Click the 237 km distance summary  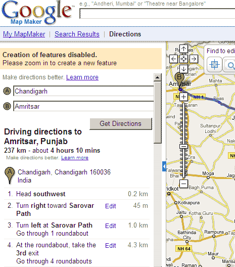pos(52,151)
